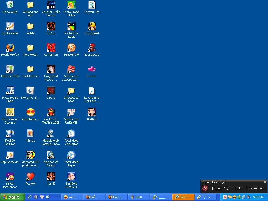Switch to the Mặt c... Firefox taskbar window
Image resolution: width=268 pixels, height=201 pixels.
click(116, 197)
